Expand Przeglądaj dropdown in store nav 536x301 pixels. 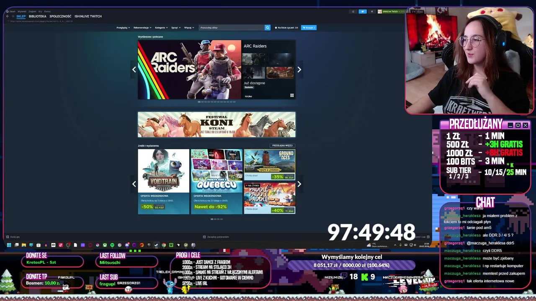click(x=122, y=28)
